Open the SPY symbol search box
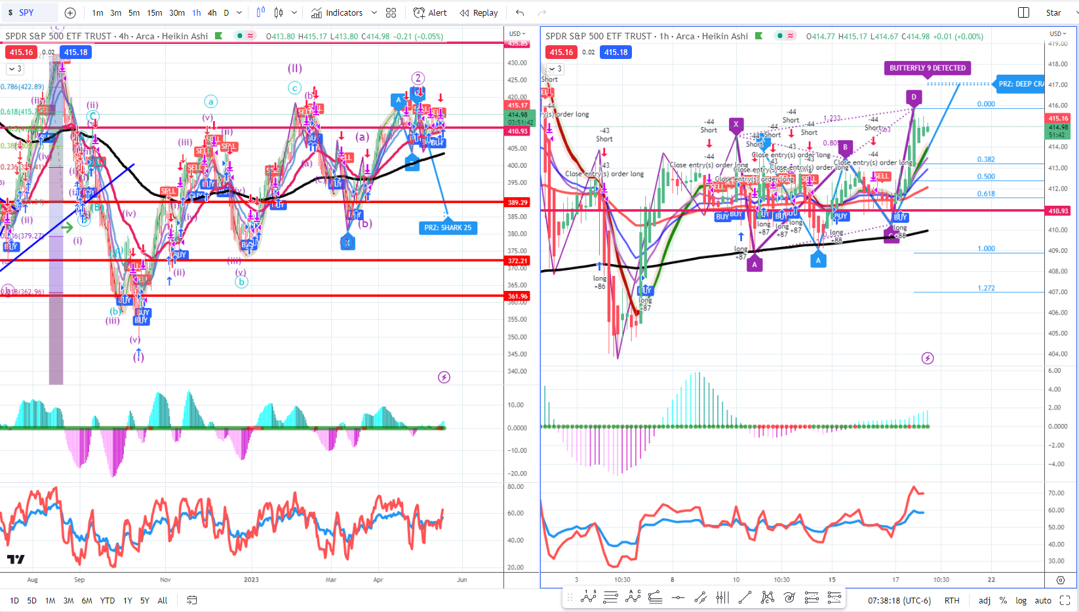Image resolution: width=1079 pixels, height=612 pixels. pyautogui.click(x=29, y=12)
